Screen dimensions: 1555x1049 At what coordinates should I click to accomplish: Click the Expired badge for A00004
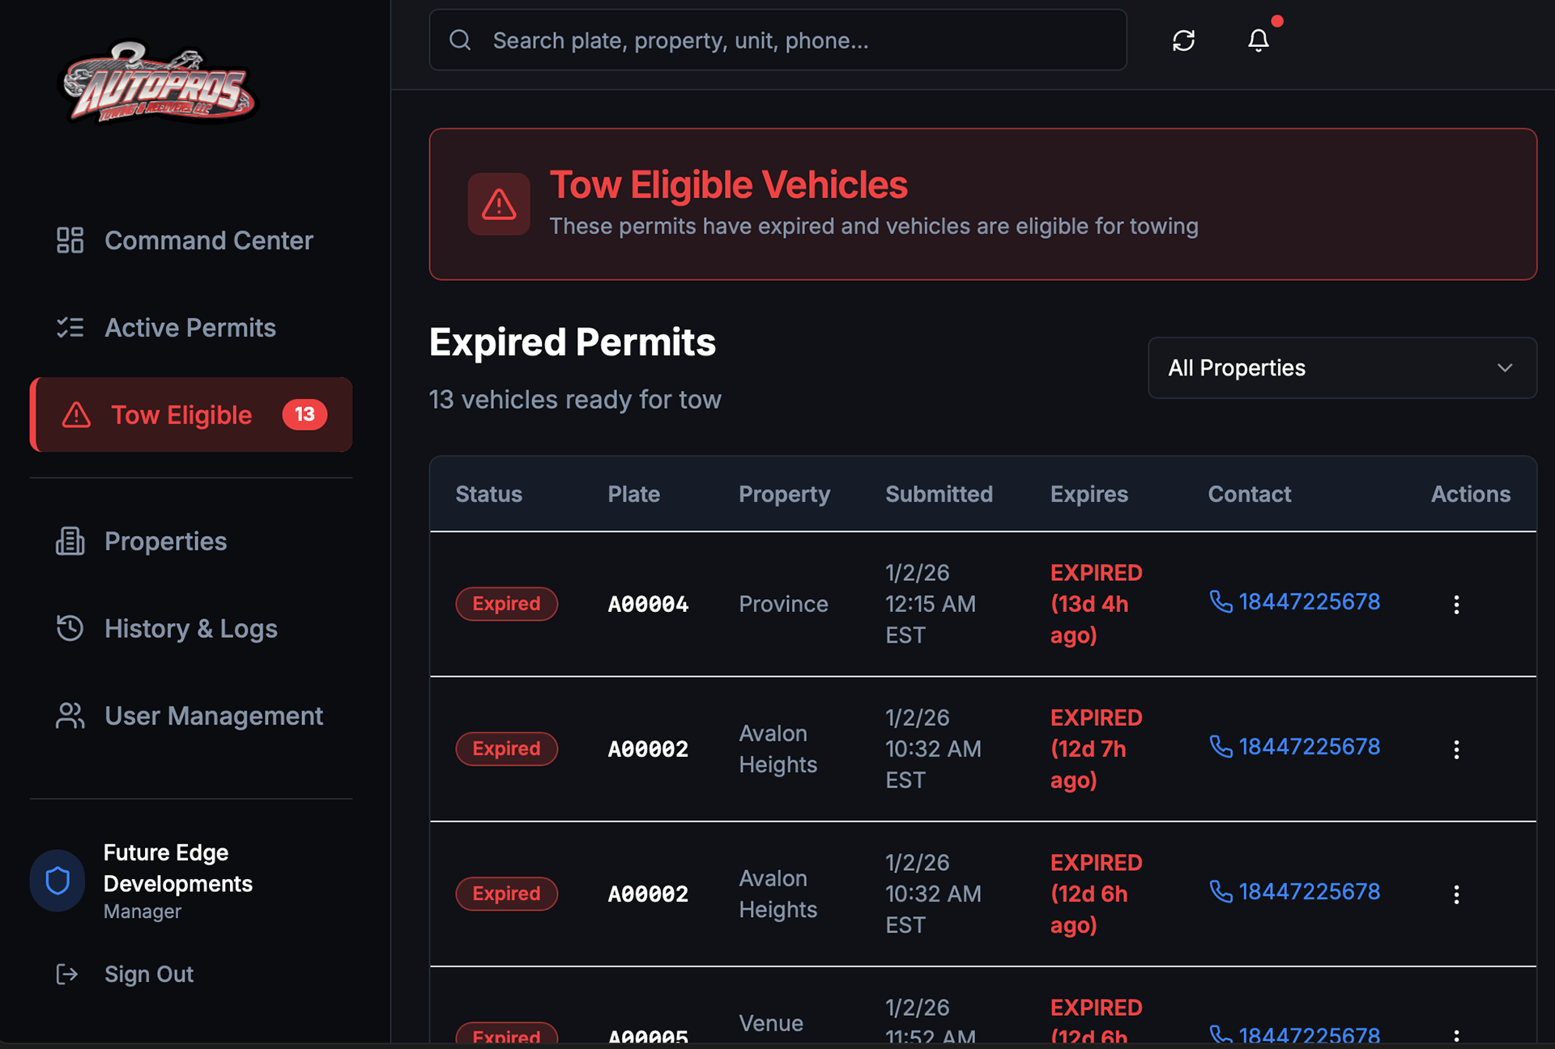(x=506, y=604)
